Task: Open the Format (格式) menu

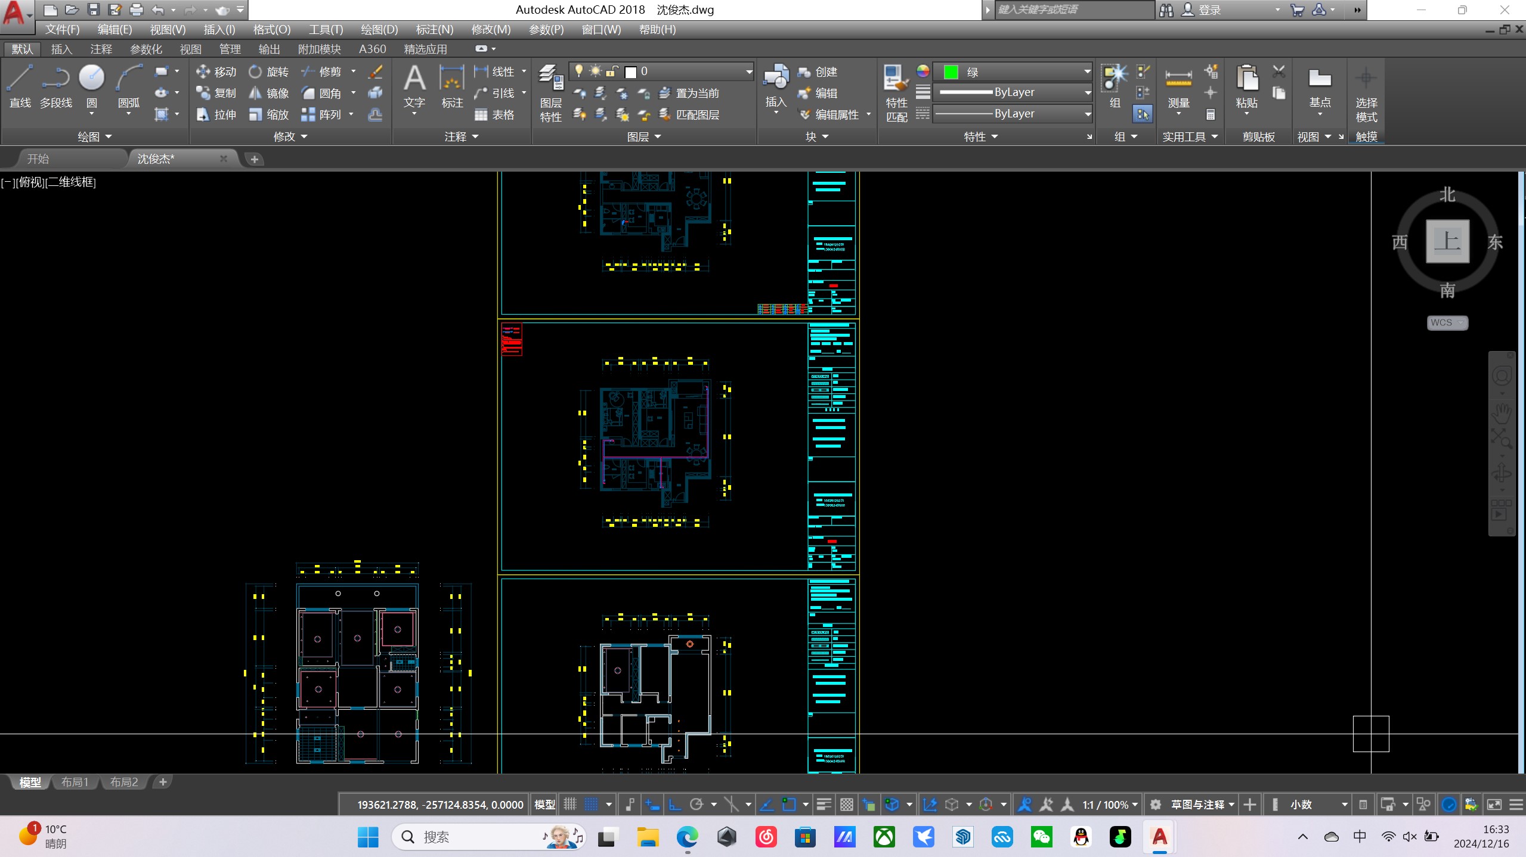Action: 271,29
